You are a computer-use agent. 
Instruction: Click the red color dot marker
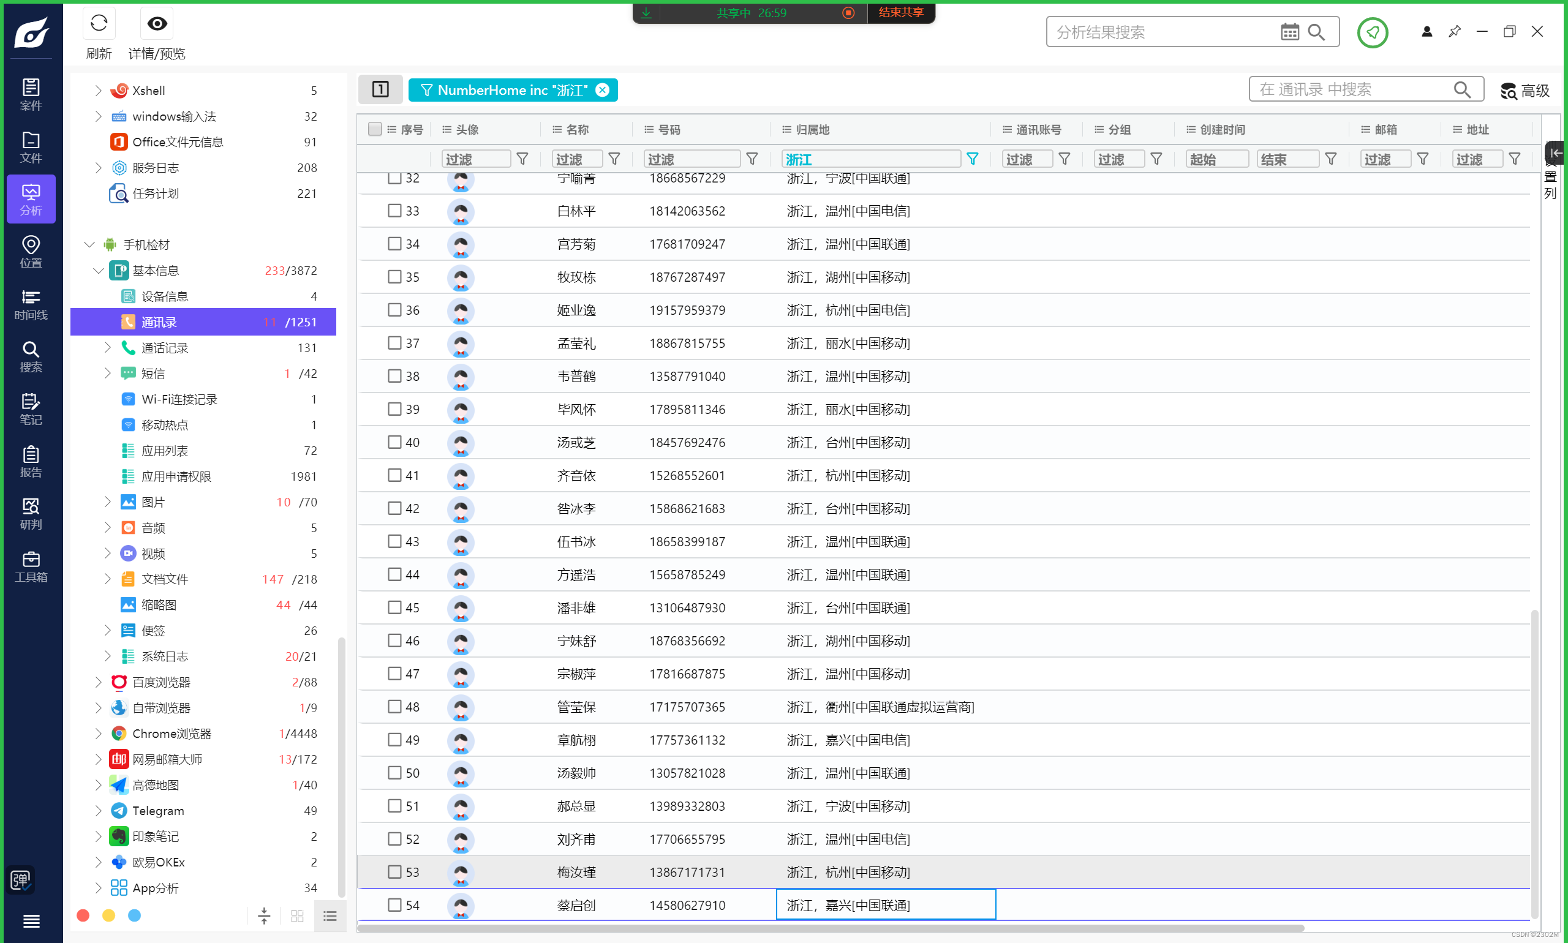83,915
